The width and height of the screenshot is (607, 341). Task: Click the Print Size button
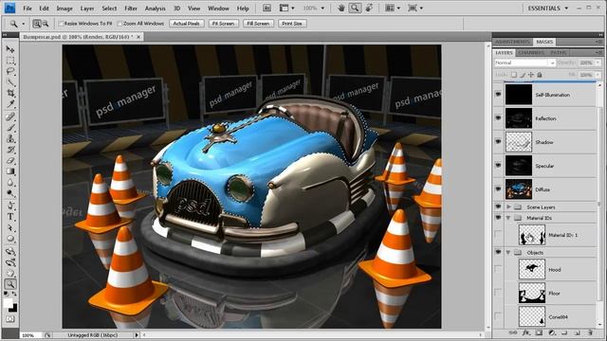click(292, 24)
